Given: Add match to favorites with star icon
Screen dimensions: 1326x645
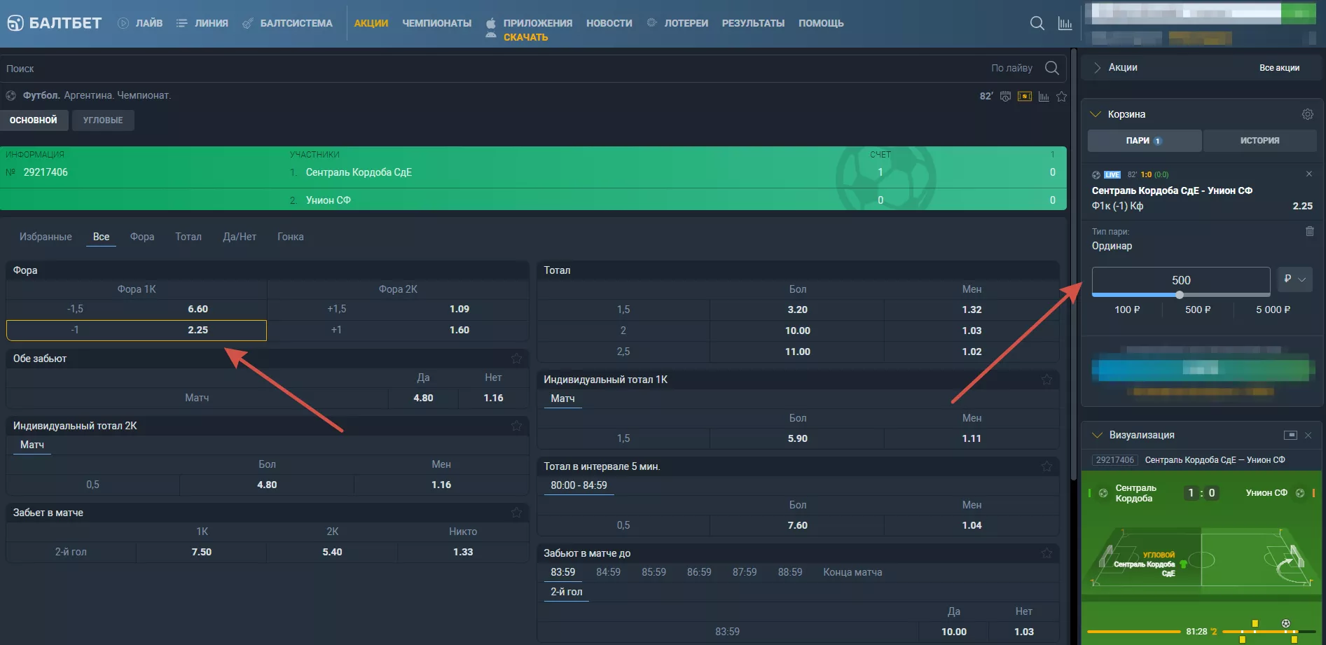Looking at the screenshot, I should [x=1061, y=97].
